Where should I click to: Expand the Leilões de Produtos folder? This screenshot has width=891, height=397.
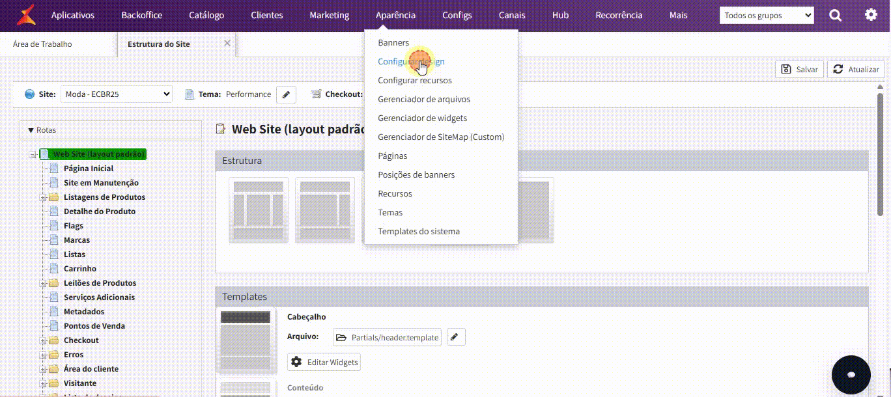tap(43, 283)
